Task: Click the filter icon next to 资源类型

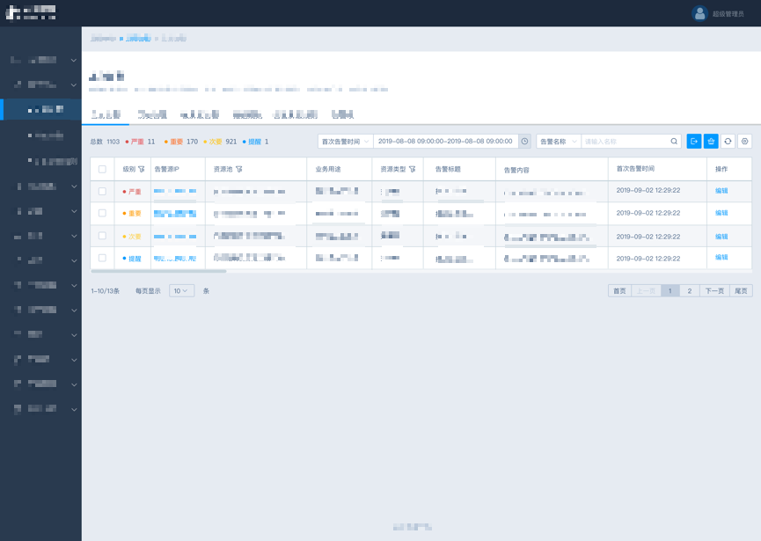Action: point(412,169)
